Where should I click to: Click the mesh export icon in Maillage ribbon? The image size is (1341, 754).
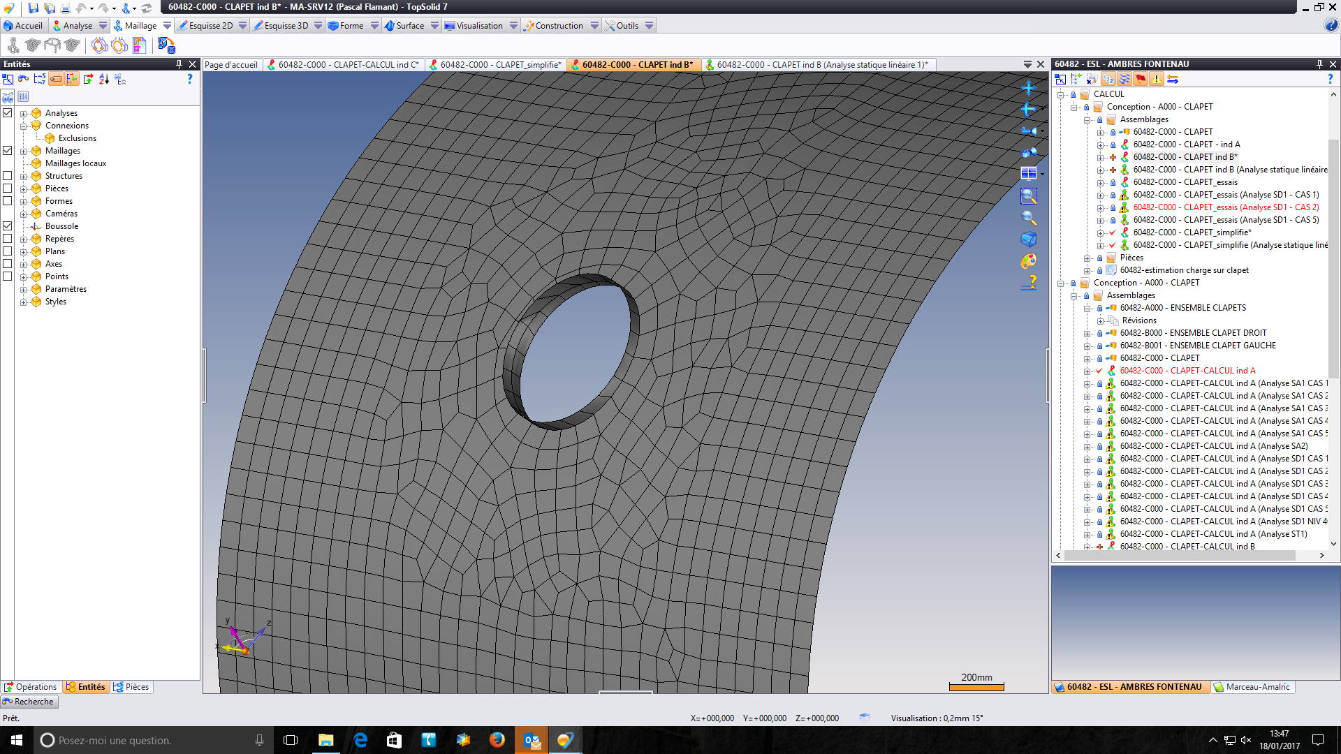tap(166, 45)
